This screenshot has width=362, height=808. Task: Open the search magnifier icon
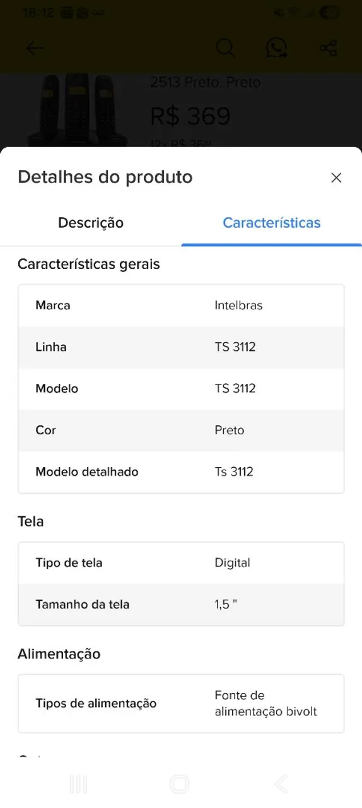225,48
